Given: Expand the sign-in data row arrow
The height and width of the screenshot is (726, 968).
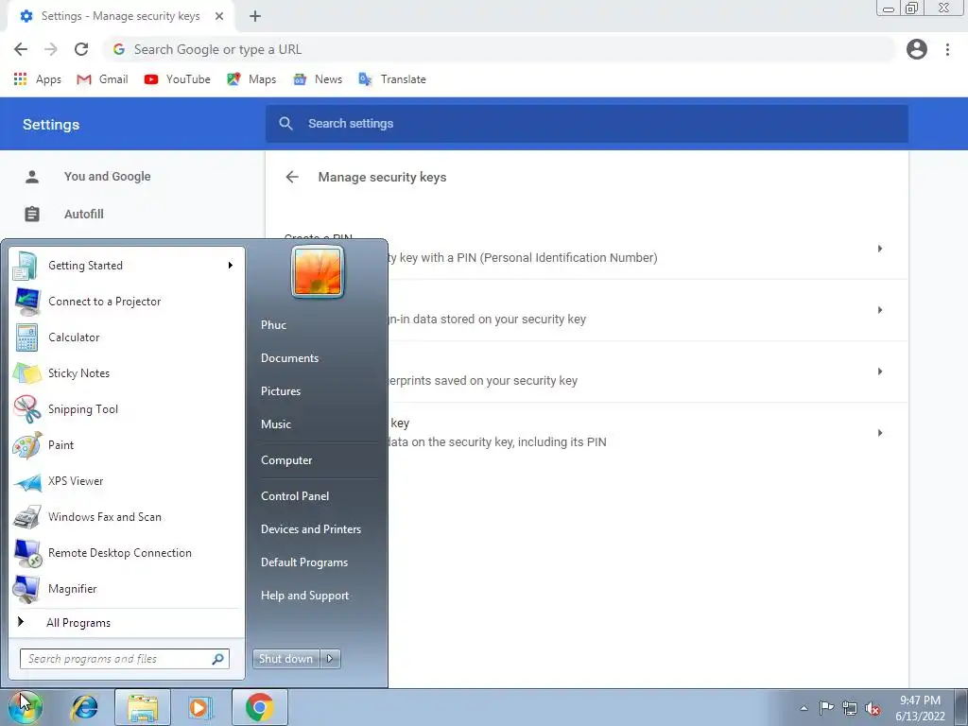Looking at the screenshot, I should 880,310.
